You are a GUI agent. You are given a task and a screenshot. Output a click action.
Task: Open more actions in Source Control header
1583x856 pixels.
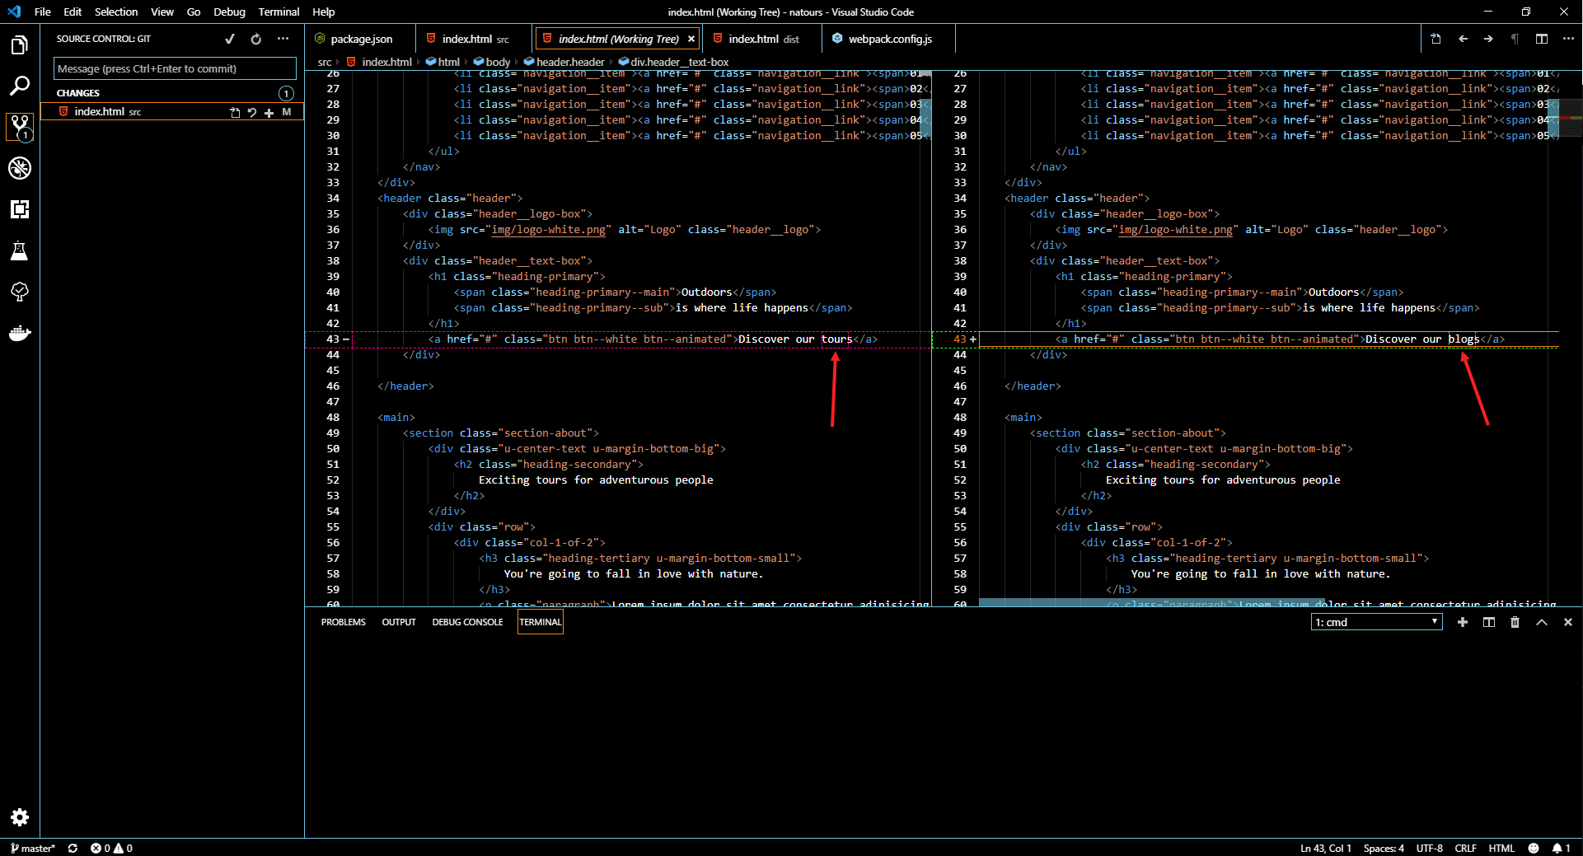[x=283, y=39]
